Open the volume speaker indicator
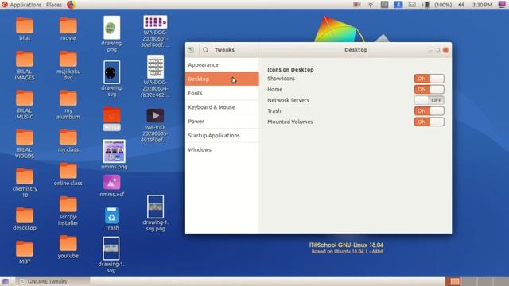 coord(461,5)
